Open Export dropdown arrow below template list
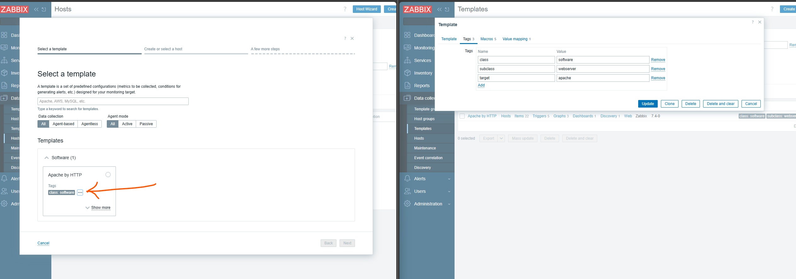The width and height of the screenshot is (796, 279). coord(501,138)
